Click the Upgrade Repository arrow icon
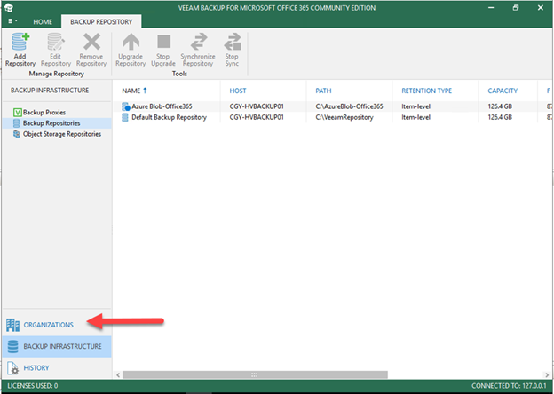The width and height of the screenshot is (554, 394). 131,42
